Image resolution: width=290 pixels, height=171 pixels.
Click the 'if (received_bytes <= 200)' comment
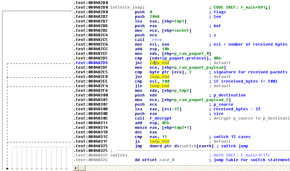click(x=246, y=81)
